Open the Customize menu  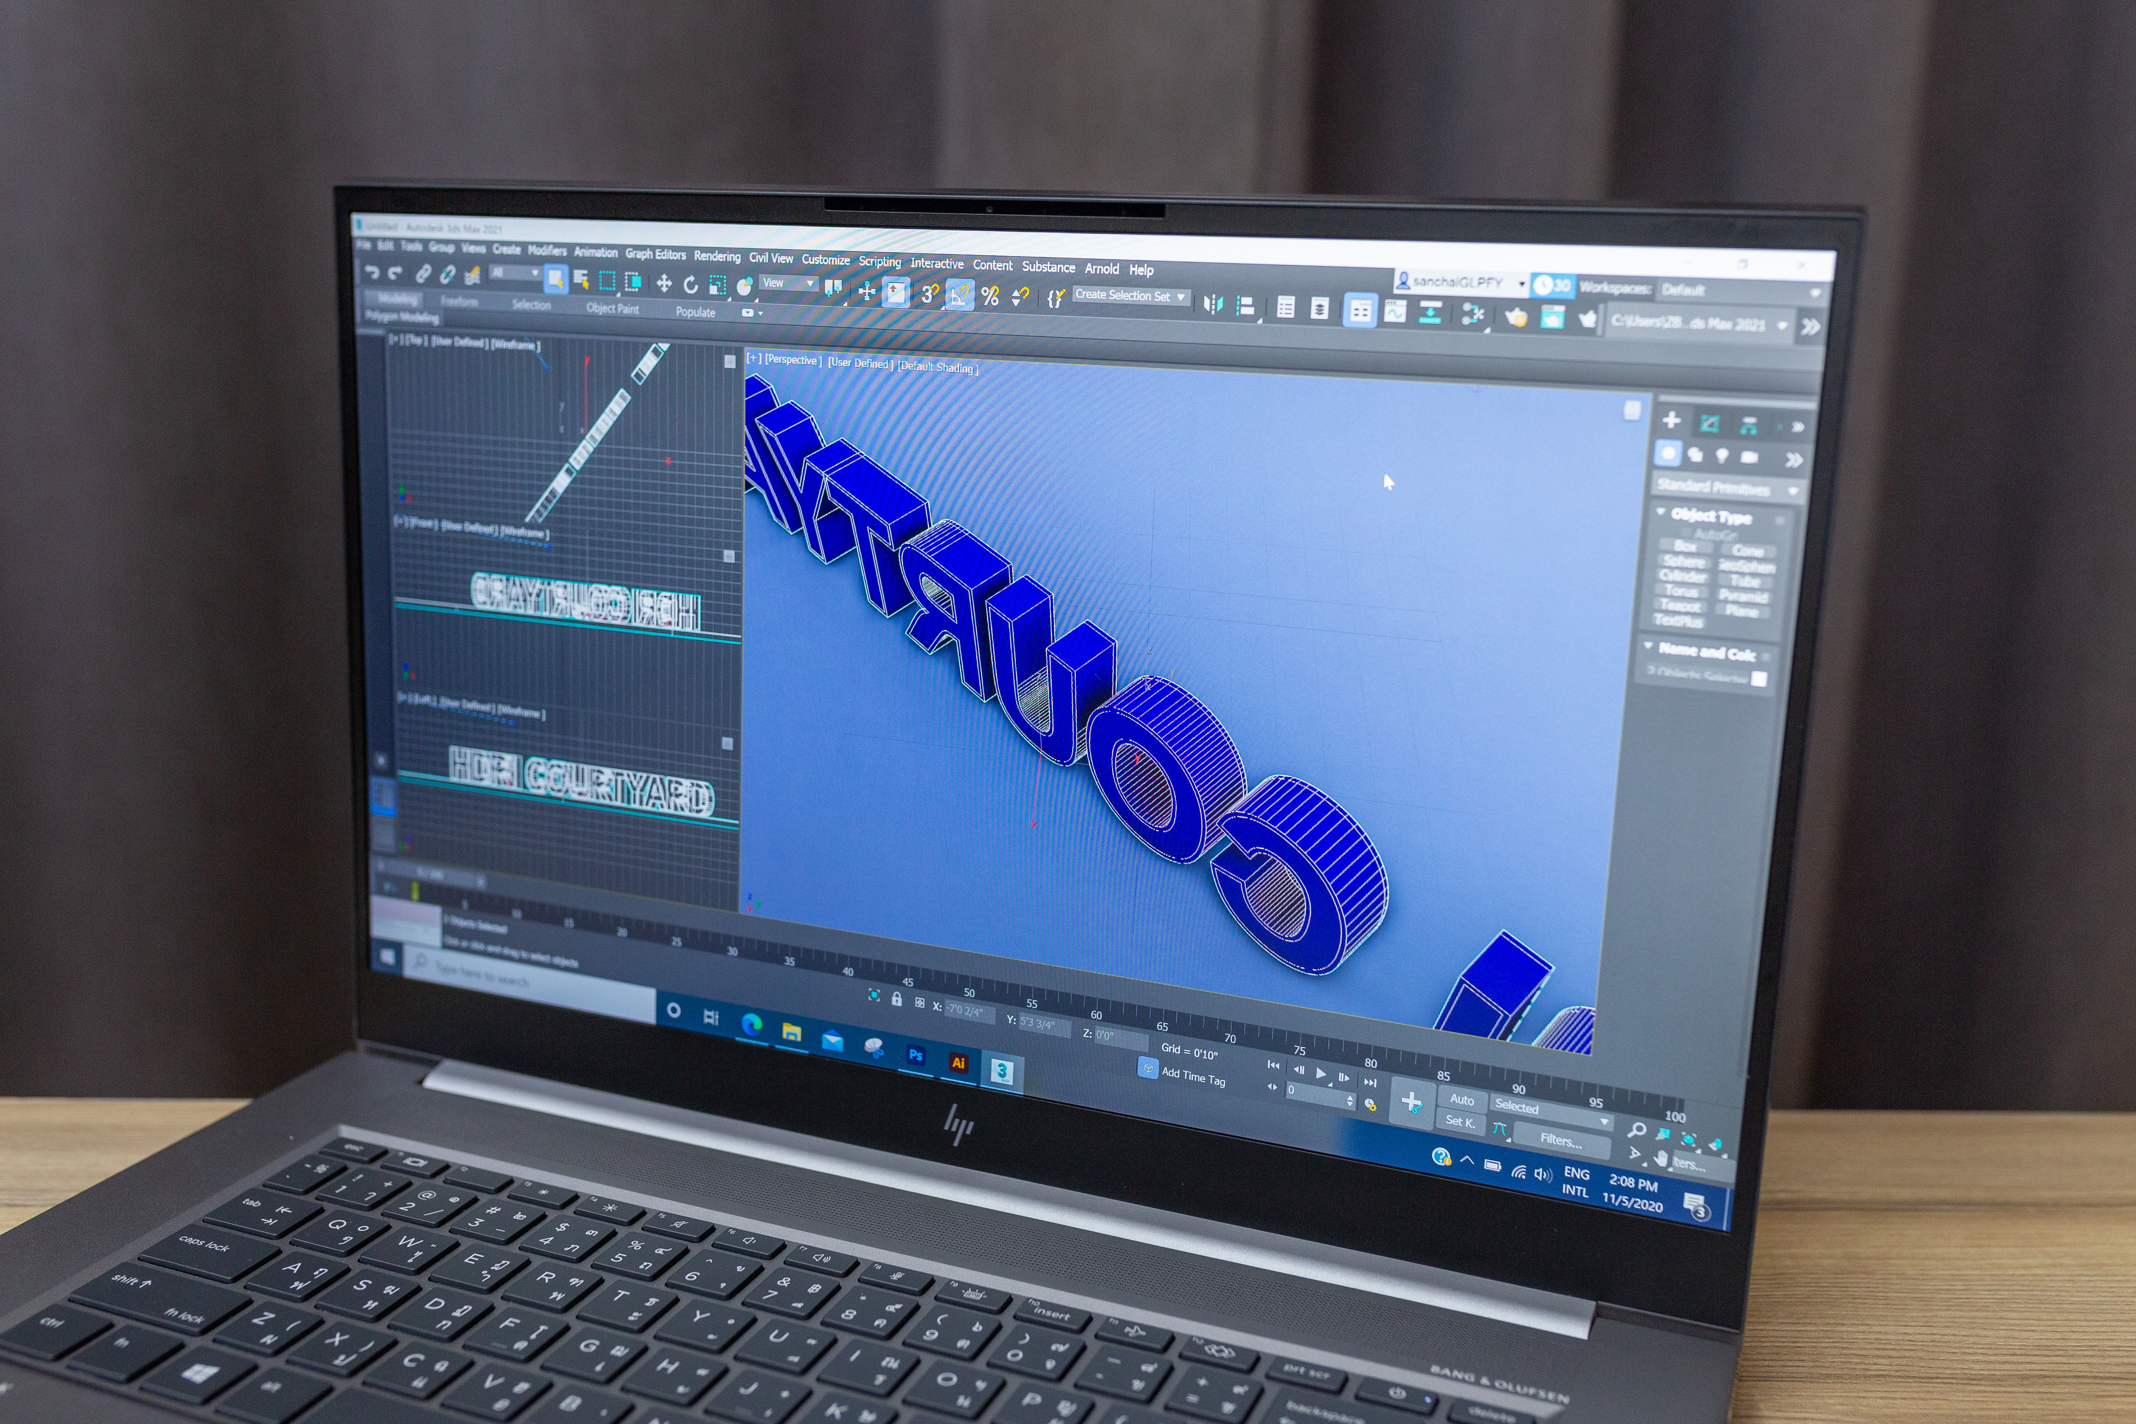(x=826, y=260)
